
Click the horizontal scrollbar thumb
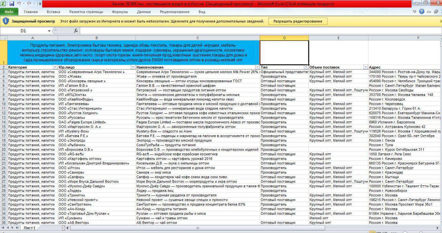coord(198,228)
